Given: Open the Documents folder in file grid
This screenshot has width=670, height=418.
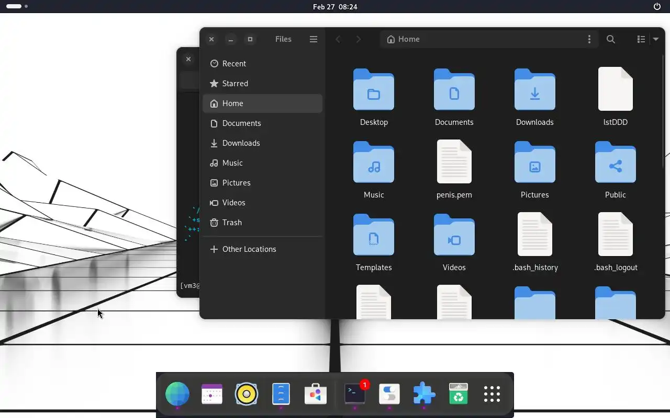Looking at the screenshot, I should coord(454,89).
